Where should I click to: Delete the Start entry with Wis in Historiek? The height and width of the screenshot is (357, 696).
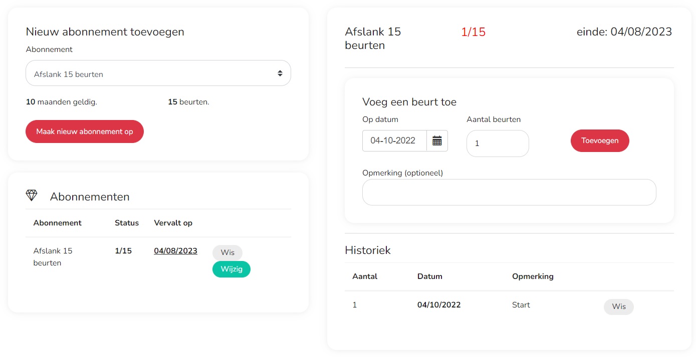(x=618, y=306)
